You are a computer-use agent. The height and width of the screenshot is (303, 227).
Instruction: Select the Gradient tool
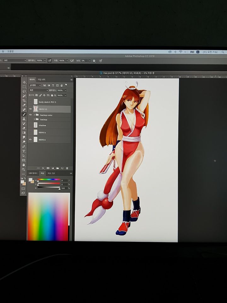(24, 133)
